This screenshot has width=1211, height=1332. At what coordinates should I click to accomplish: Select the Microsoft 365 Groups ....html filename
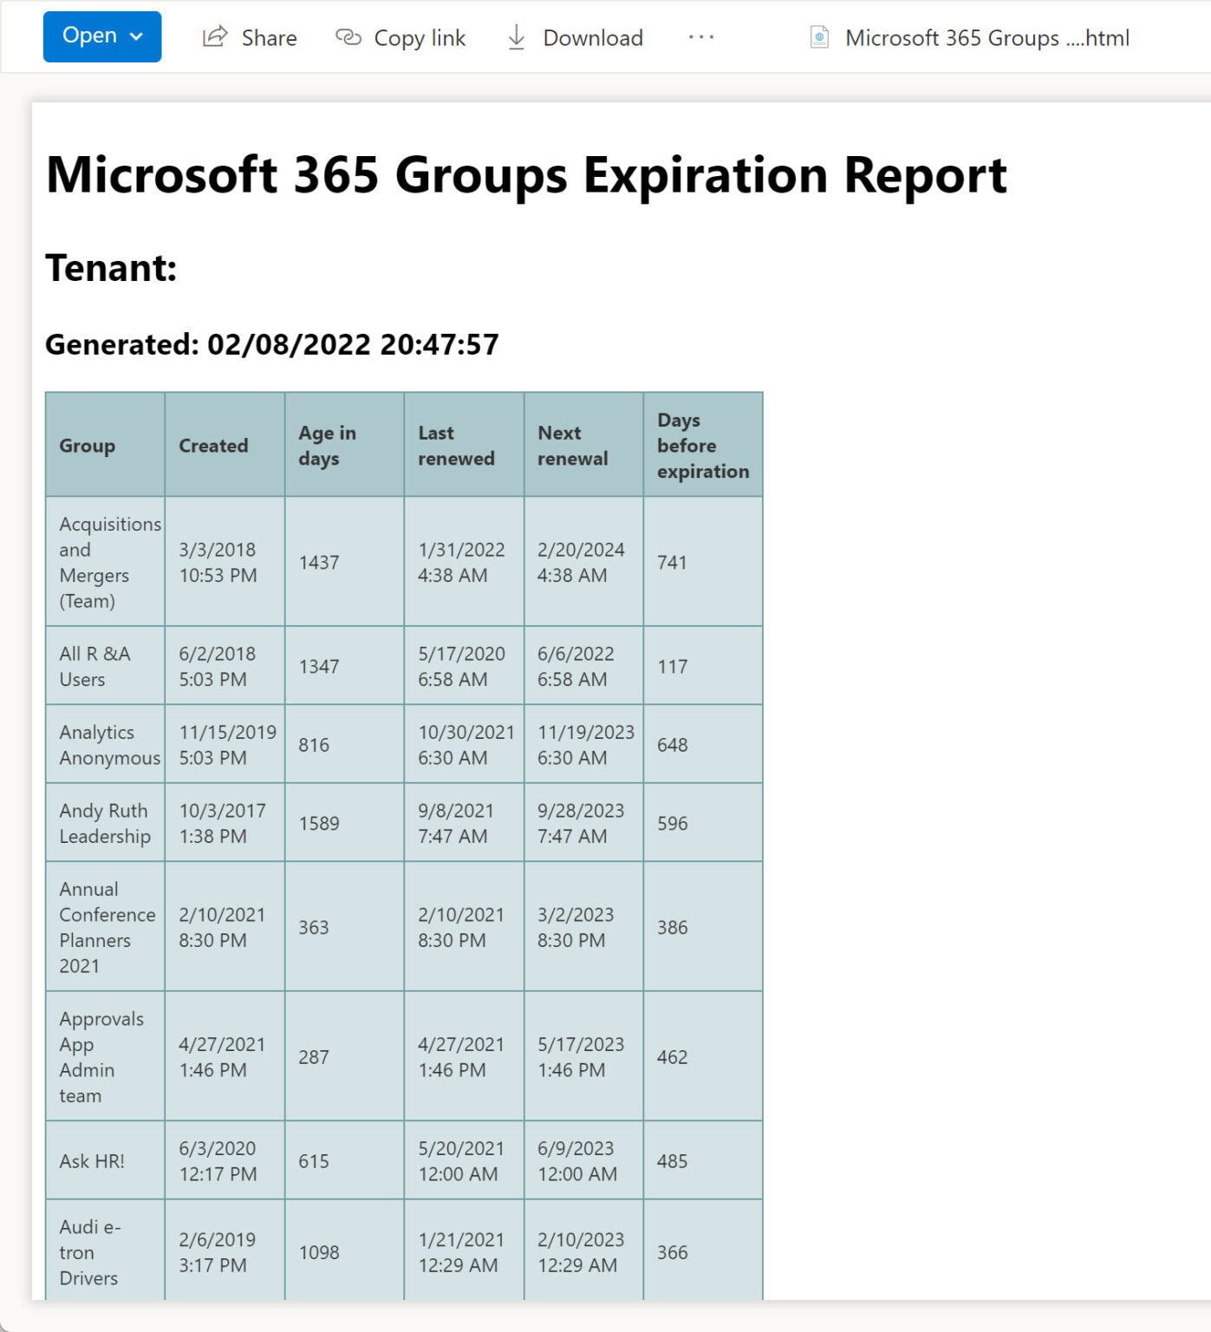987,38
